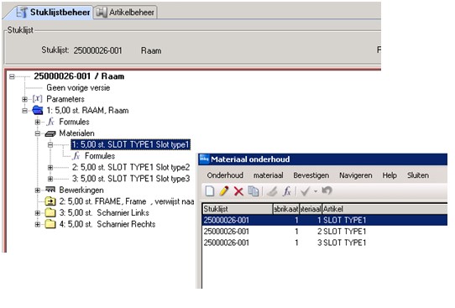This screenshot has height=308, width=455.
Task: Click the 25000026-001 / Raam root label
Action: click(x=79, y=76)
